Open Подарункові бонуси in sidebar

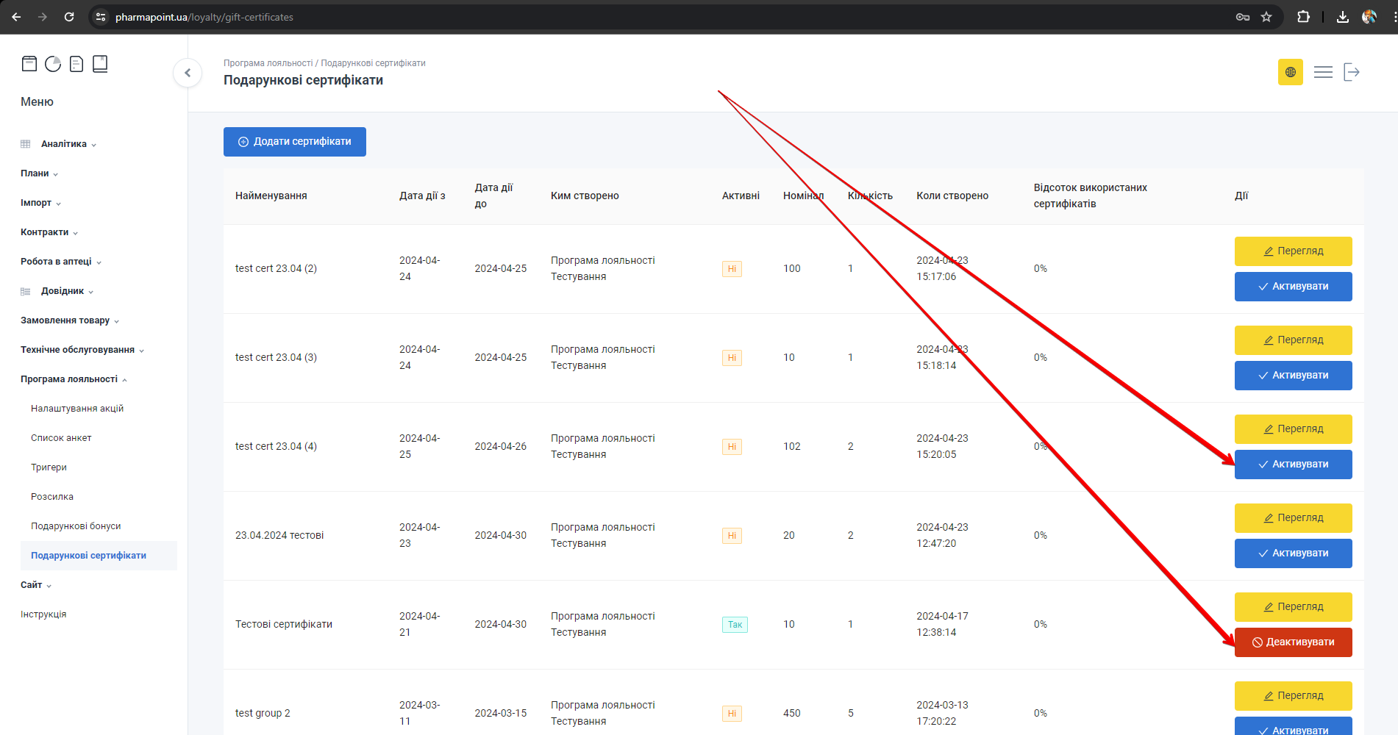(76, 526)
